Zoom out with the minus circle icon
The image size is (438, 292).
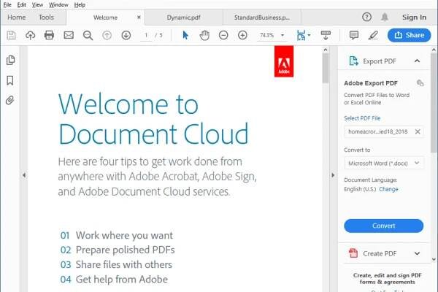[x=223, y=35]
